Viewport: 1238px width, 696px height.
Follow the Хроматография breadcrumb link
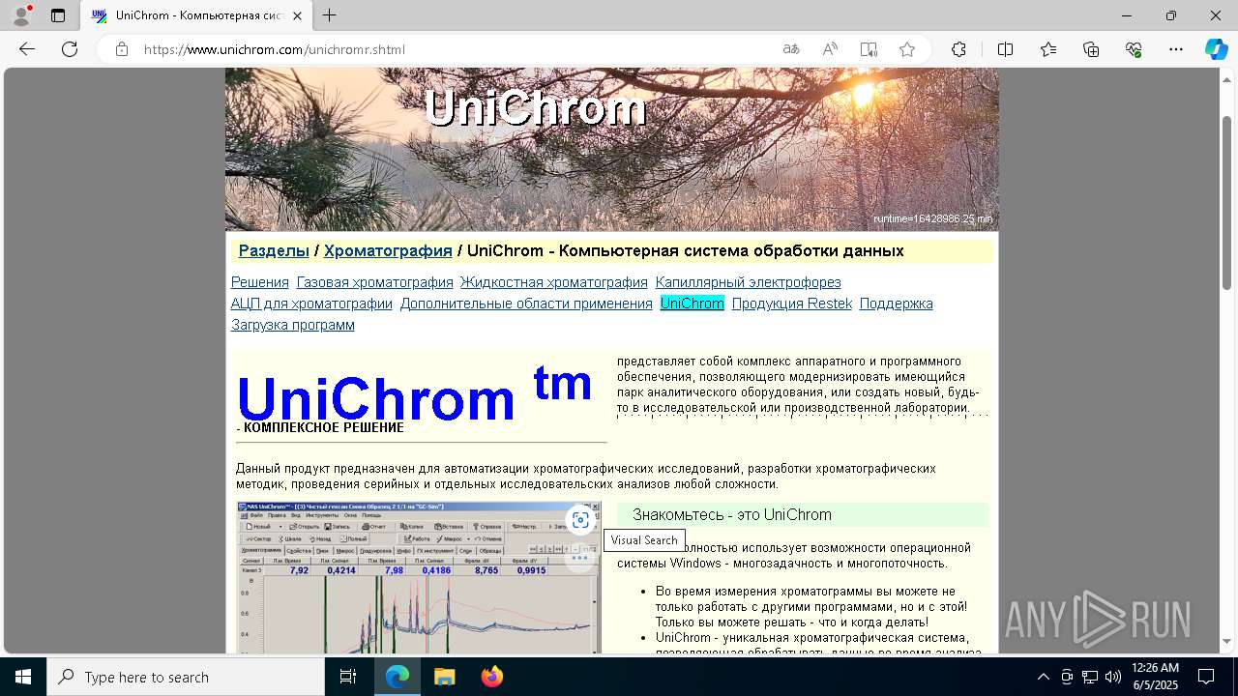(x=388, y=250)
